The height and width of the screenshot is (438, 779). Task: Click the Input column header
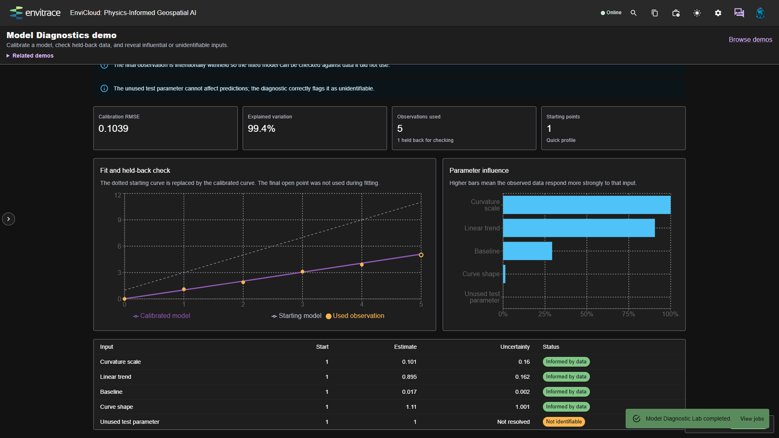[x=107, y=347]
